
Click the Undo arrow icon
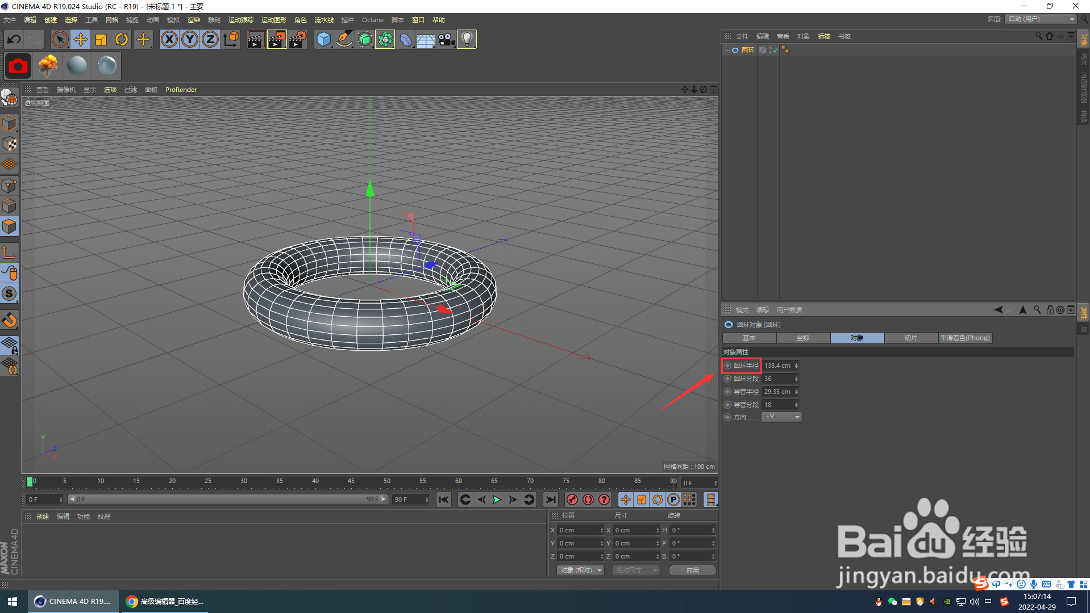[14, 39]
